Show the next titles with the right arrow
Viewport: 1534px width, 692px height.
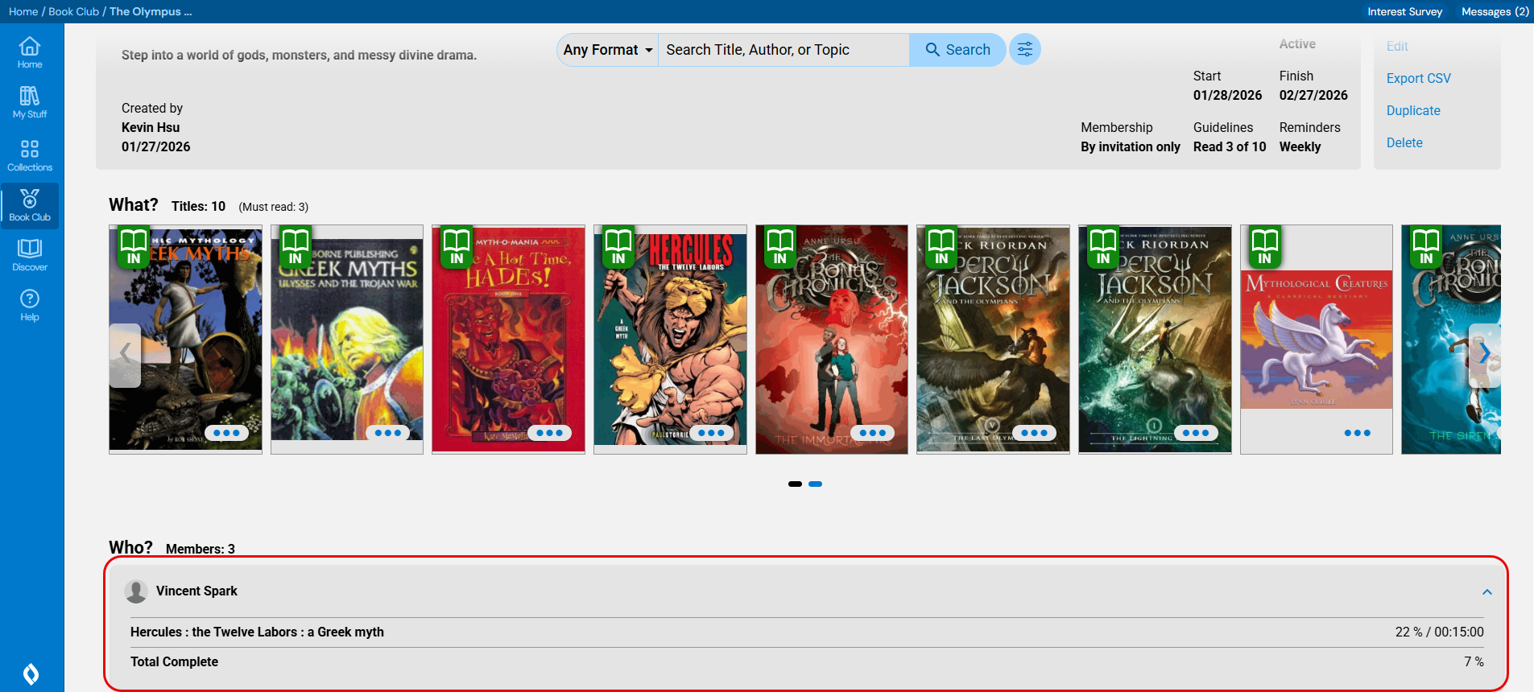click(1485, 355)
